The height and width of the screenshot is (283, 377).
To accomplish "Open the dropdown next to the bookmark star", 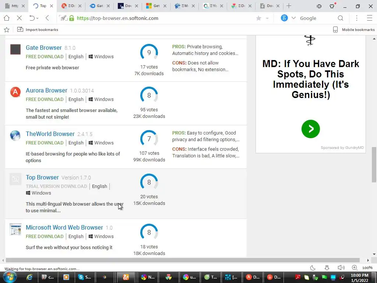I will (x=267, y=18).
